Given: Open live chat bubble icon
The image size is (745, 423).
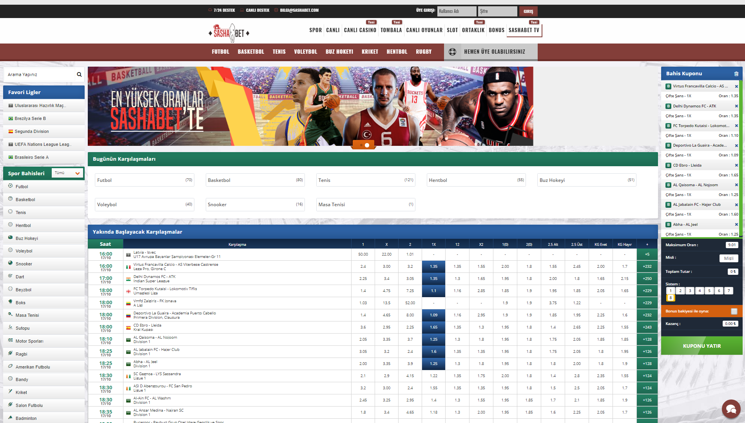Looking at the screenshot, I should [730, 409].
